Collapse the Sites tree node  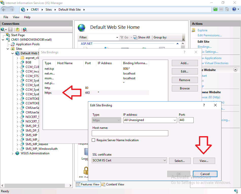pos(8,49)
